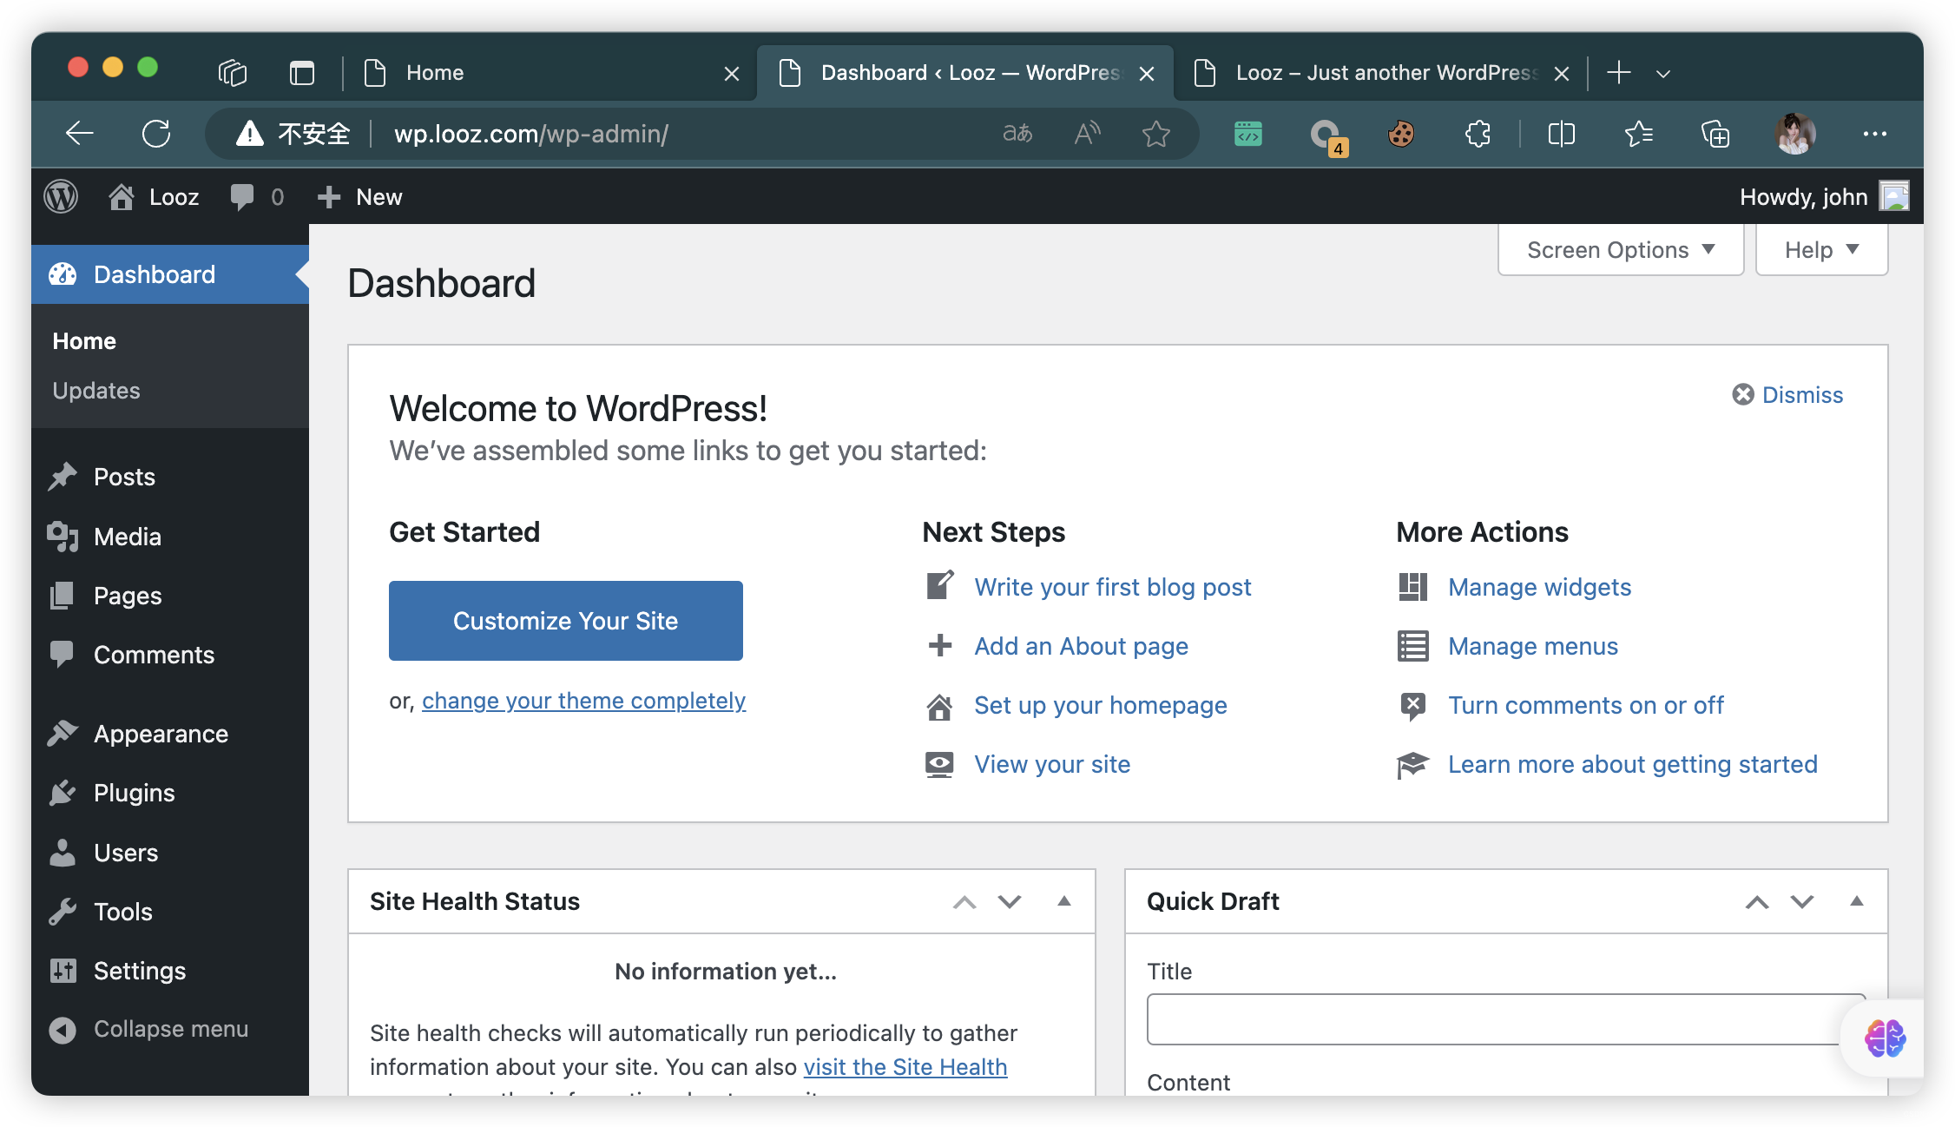Expand Screen Options dropdown

click(1621, 250)
